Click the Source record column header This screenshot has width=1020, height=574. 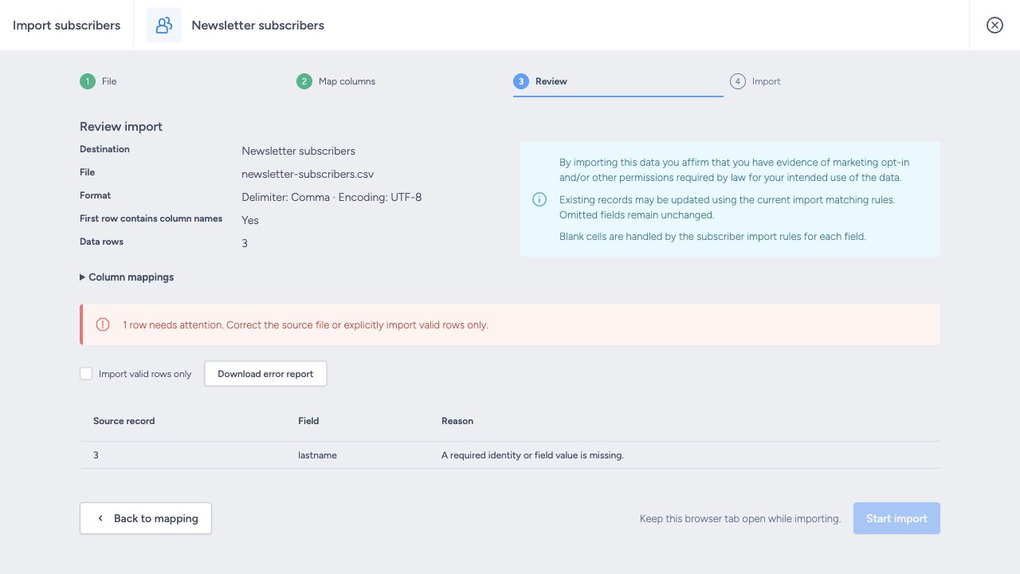(124, 421)
